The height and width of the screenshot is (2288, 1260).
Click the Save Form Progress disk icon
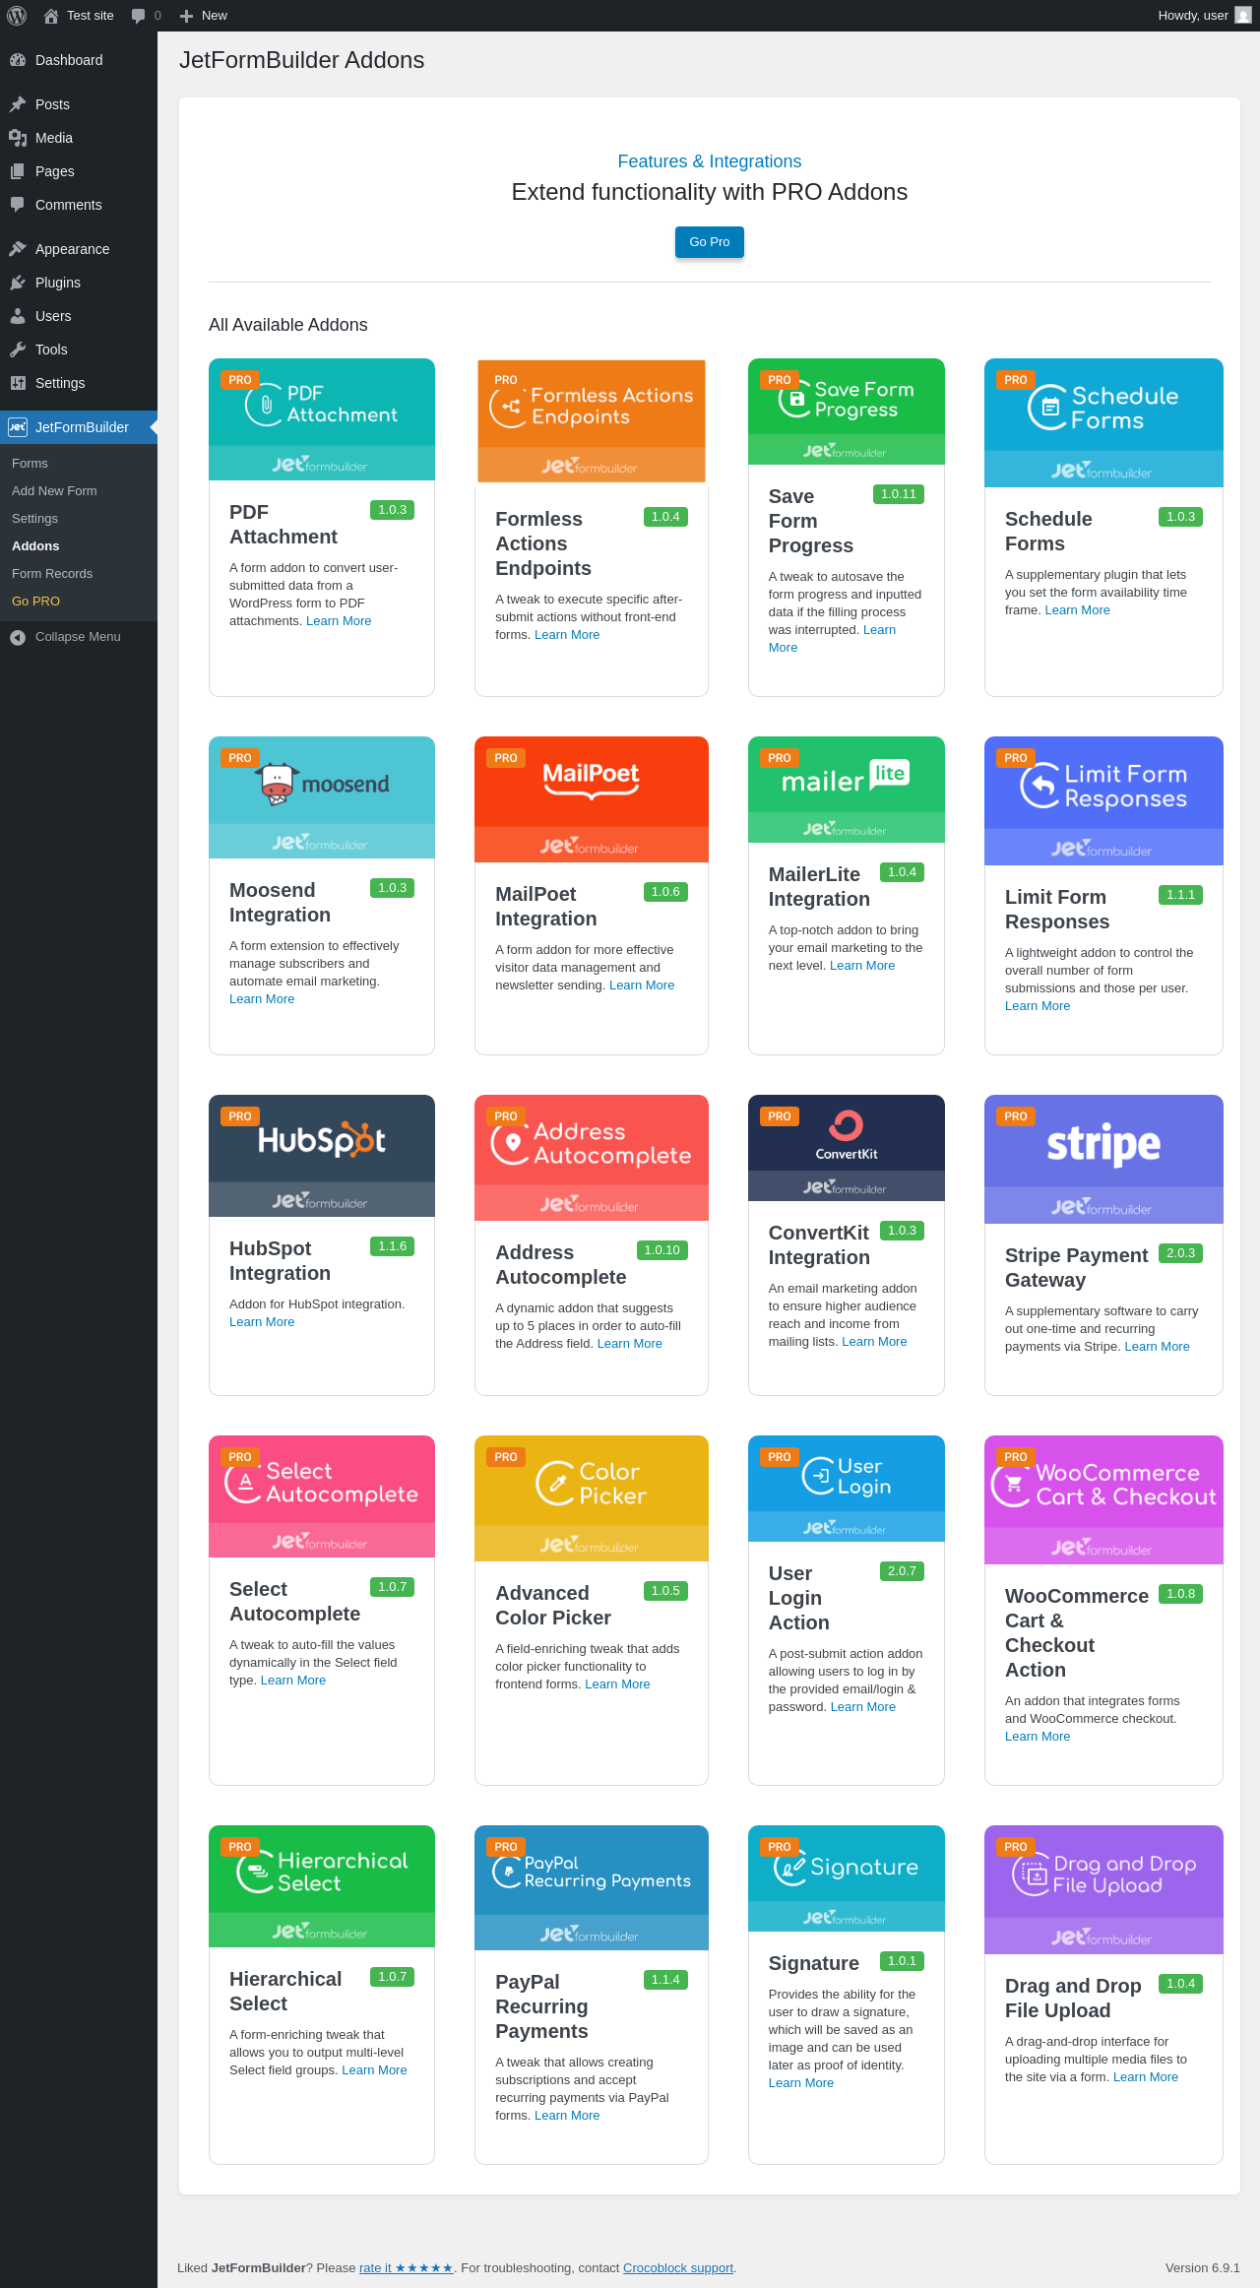pyautogui.click(x=795, y=400)
